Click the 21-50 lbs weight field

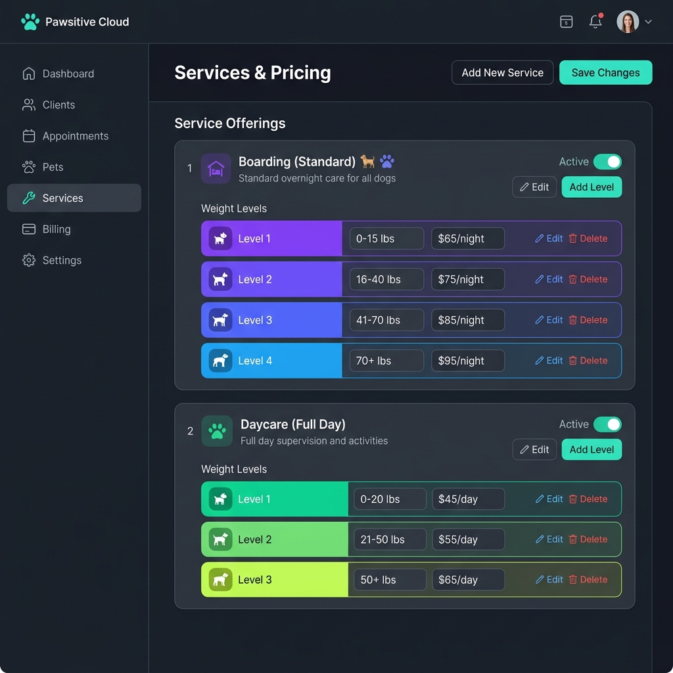tap(390, 540)
